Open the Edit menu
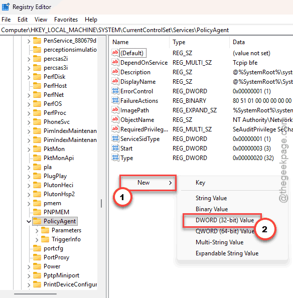293x298 pixels. pyautogui.click(x=23, y=20)
